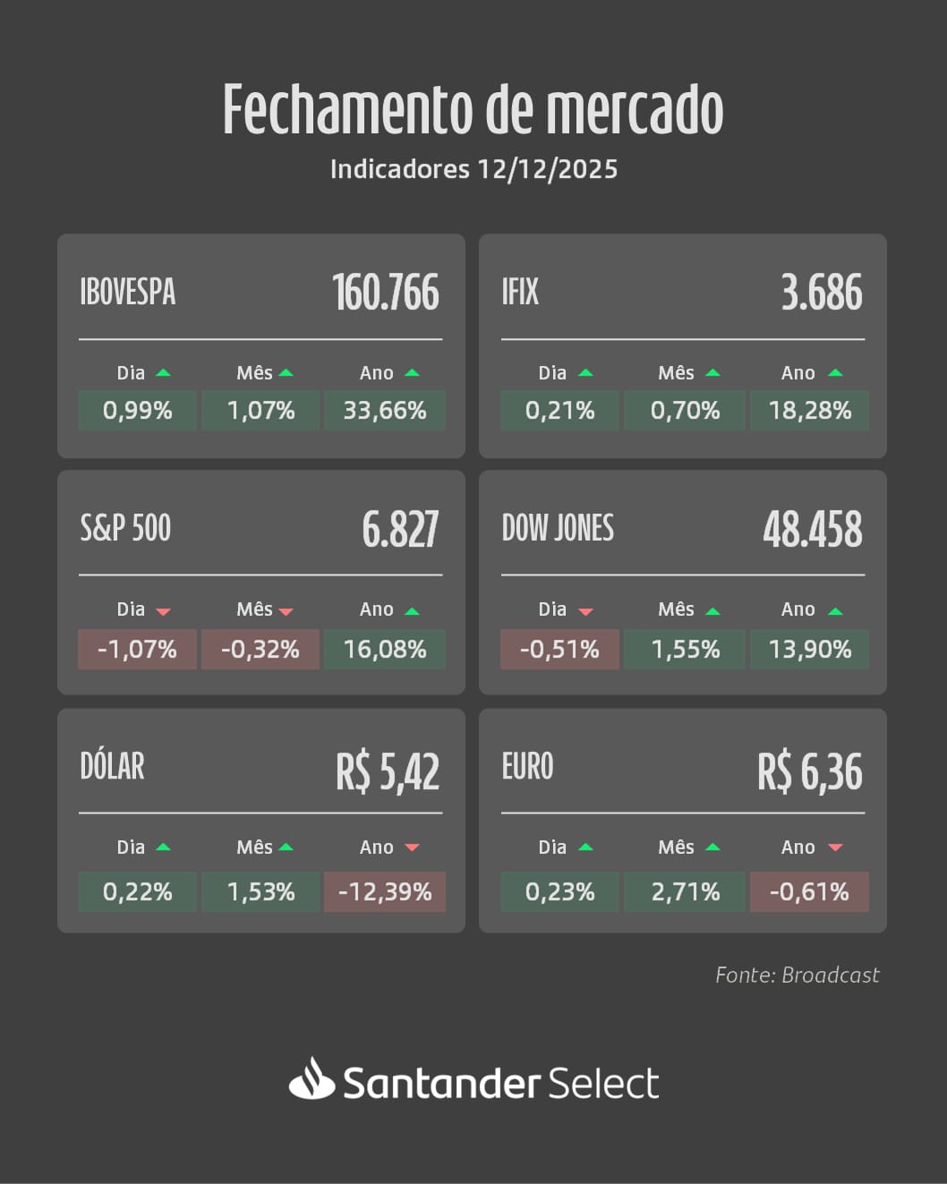Click the green up arrow beside EURO Mês

coord(712,847)
